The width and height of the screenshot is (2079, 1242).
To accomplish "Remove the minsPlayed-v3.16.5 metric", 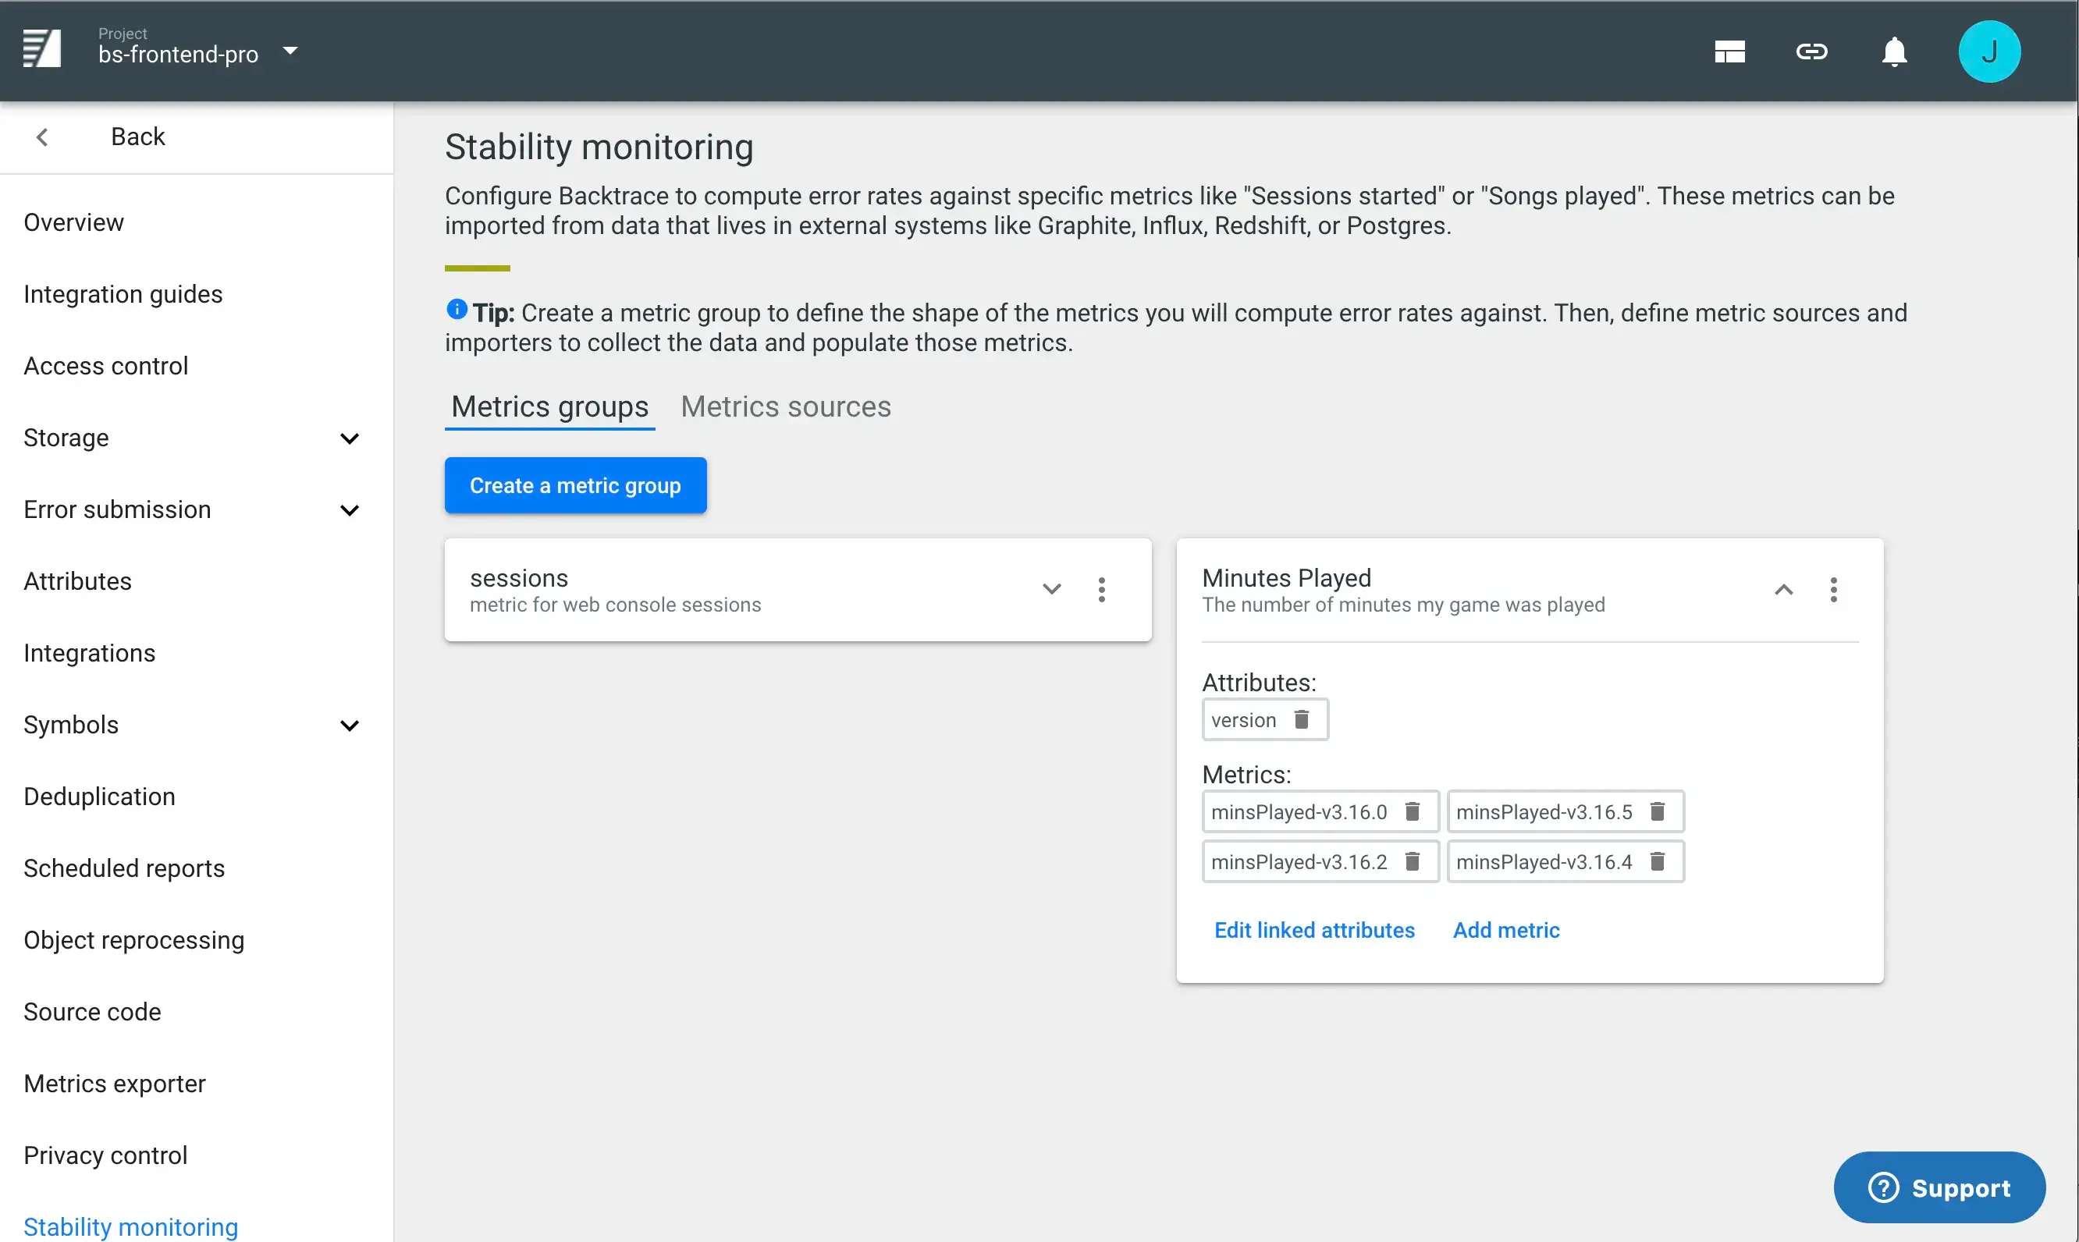I will tap(1657, 812).
